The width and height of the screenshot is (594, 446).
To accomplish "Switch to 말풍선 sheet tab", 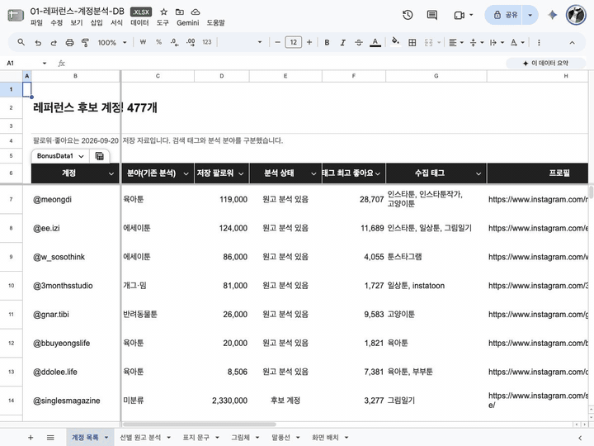I will click(x=280, y=437).
